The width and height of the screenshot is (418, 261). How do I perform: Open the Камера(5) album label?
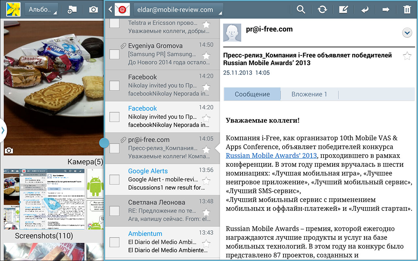point(85,162)
